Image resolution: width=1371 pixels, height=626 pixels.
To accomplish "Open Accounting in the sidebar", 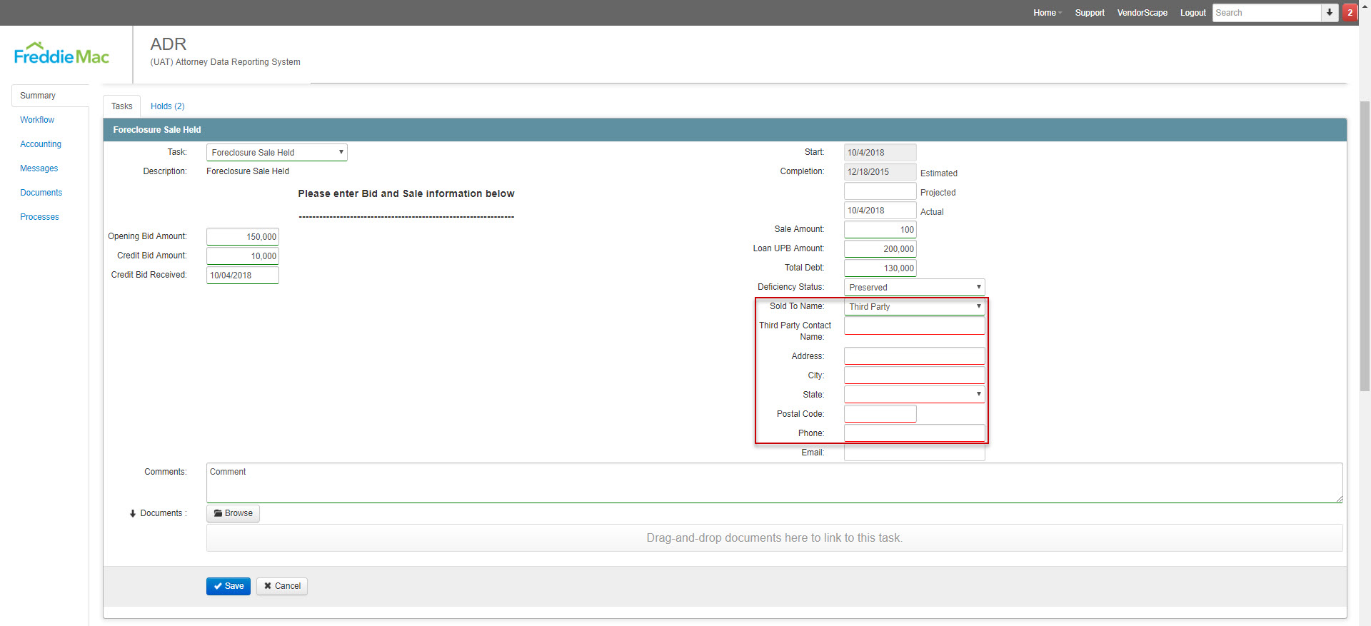I will 41,144.
